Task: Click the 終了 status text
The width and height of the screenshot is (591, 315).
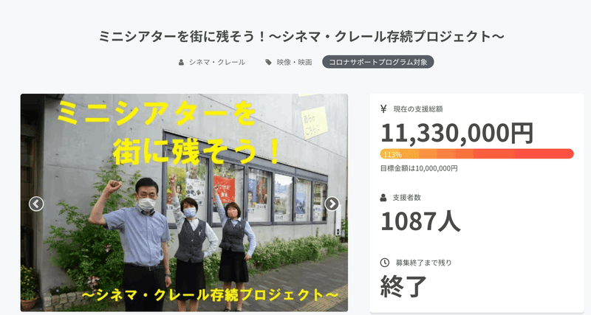Action: [403, 286]
